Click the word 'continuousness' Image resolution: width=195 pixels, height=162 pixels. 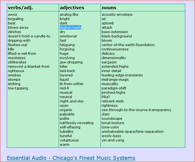[115, 49]
